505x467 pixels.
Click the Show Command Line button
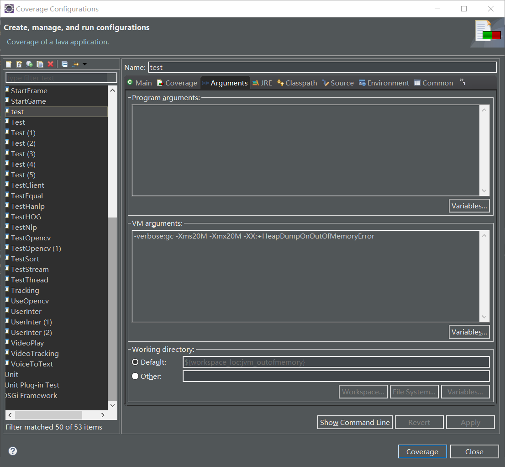(x=355, y=422)
